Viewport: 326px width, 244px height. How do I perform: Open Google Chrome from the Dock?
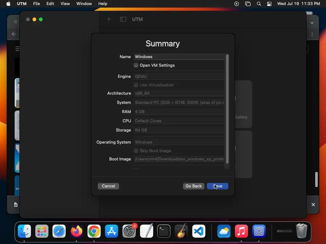pyautogui.click(x=94, y=231)
